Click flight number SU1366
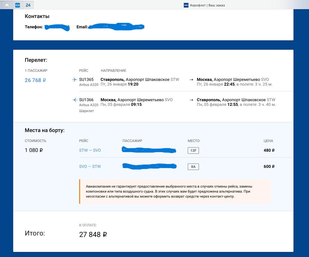The height and width of the screenshot is (257, 309). click(x=86, y=100)
